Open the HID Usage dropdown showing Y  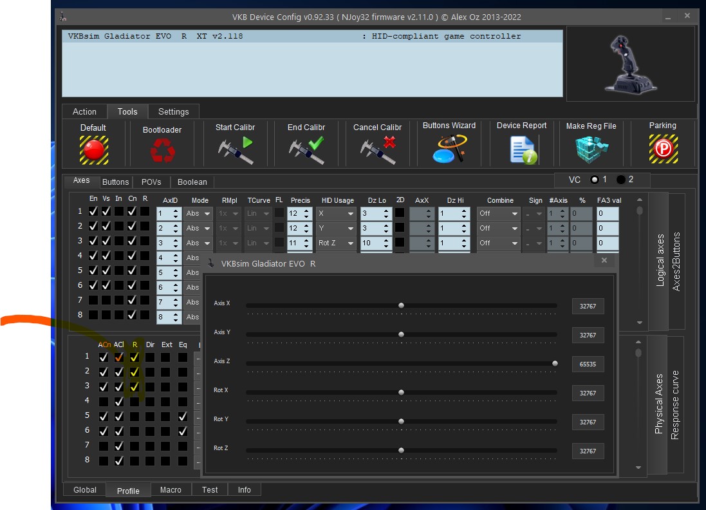[x=336, y=229]
